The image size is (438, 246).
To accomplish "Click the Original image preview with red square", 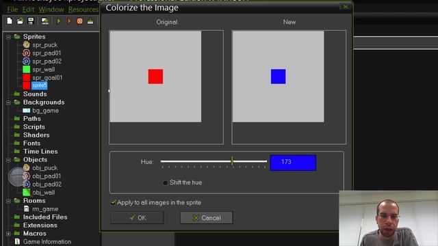I will [x=155, y=77].
